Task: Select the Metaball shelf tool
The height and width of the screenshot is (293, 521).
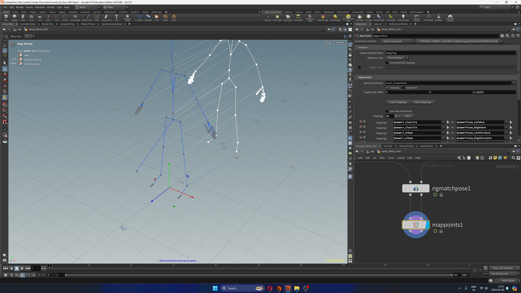Action: coord(148,17)
